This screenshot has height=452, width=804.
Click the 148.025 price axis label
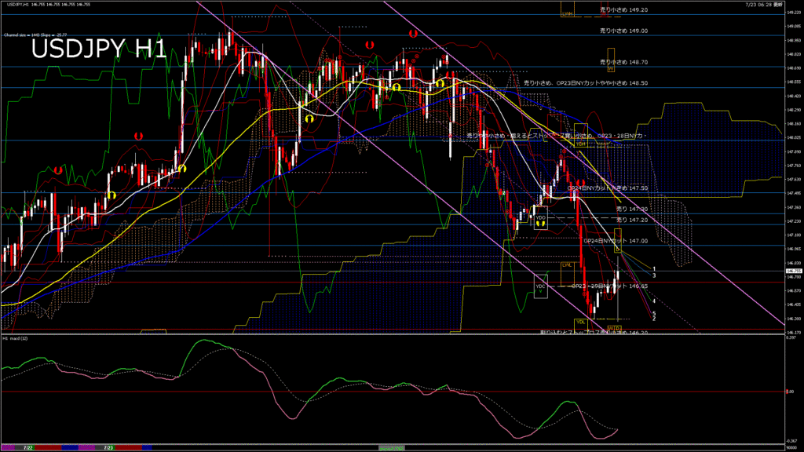(794, 137)
